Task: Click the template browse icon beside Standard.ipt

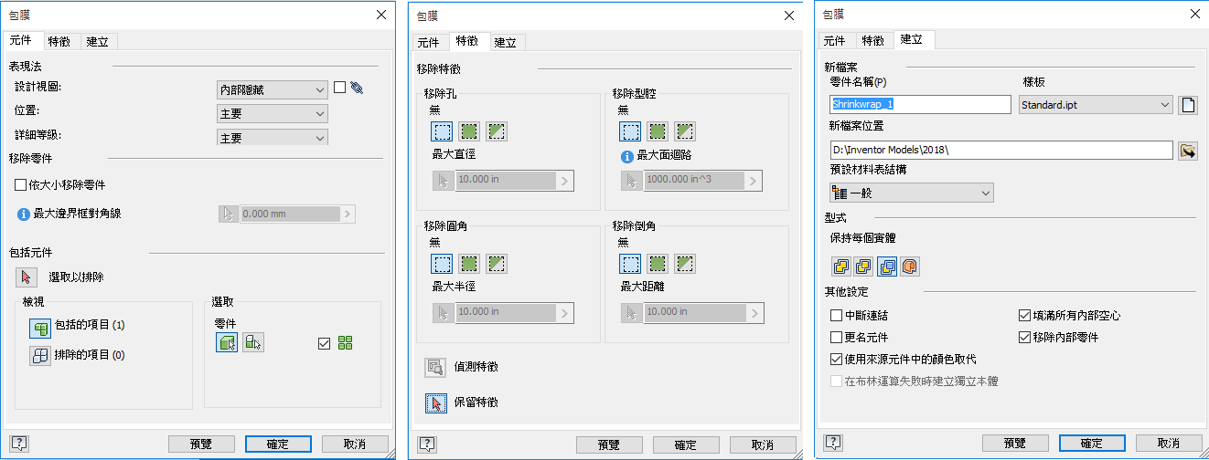Action: click(1188, 105)
